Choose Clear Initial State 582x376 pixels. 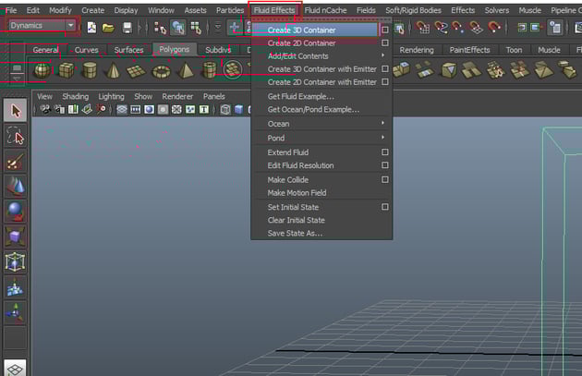pyautogui.click(x=297, y=220)
